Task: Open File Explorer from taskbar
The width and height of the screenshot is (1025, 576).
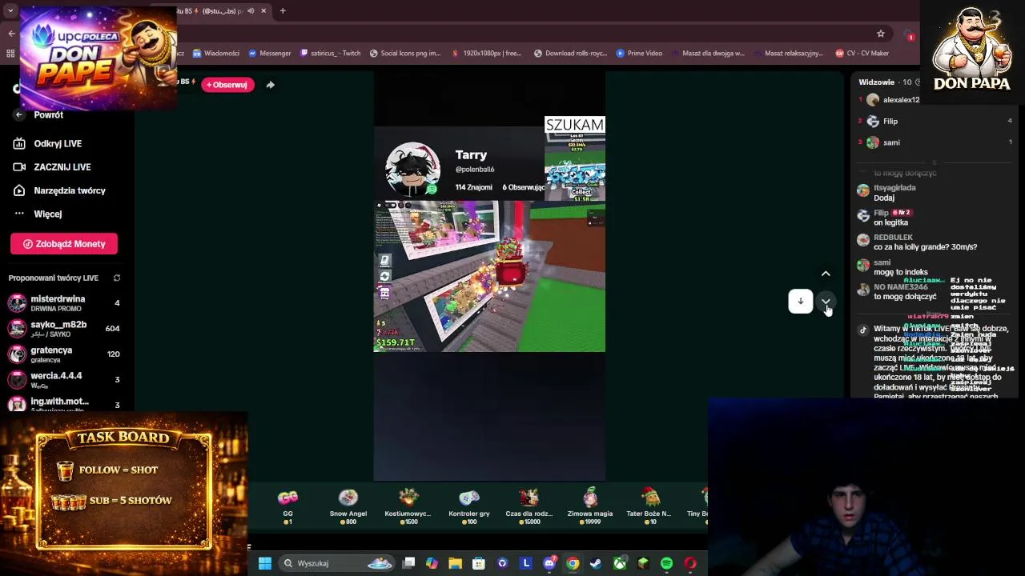Action: (x=455, y=563)
